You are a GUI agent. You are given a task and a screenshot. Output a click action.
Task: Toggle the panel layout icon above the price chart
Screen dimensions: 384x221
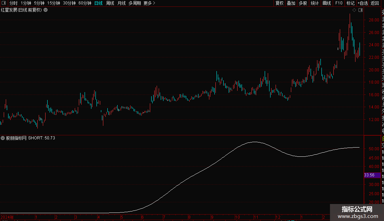361,10
